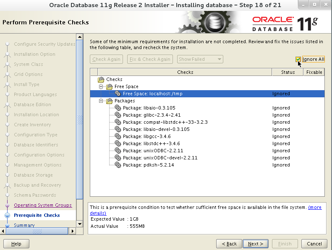Click gear icon beside Package: pdksh-5.2.14
The height and width of the screenshot is (250, 332).
(x=118, y=165)
